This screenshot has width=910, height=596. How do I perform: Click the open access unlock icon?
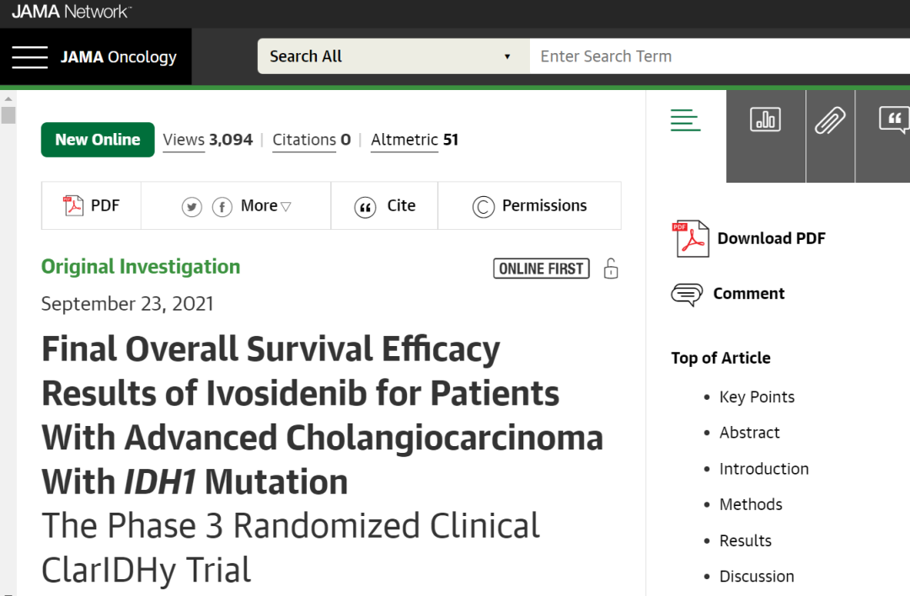pyautogui.click(x=611, y=269)
